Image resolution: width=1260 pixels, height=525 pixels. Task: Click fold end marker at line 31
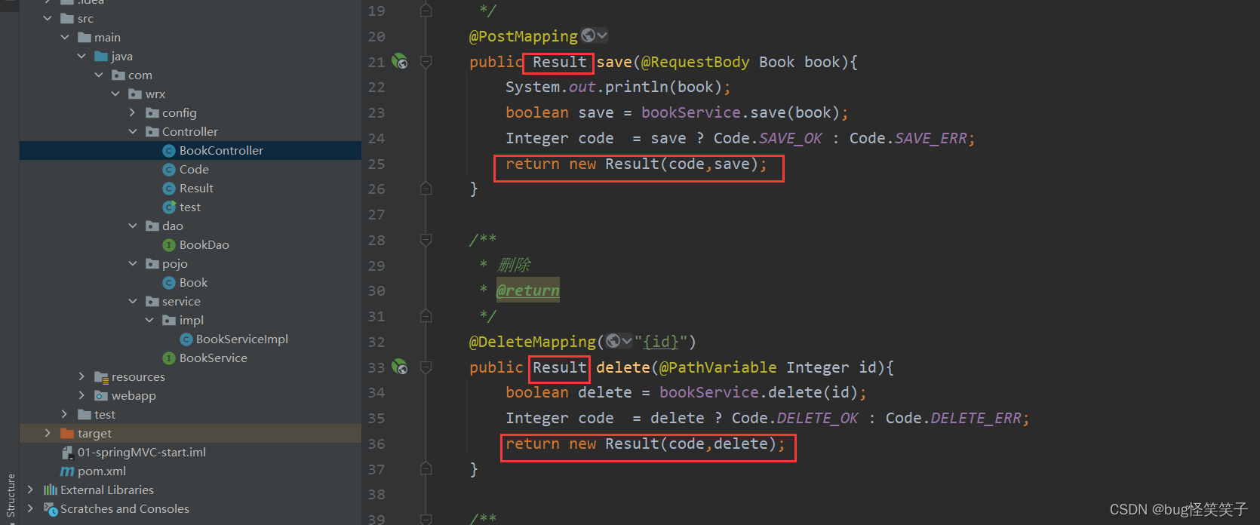point(426,316)
